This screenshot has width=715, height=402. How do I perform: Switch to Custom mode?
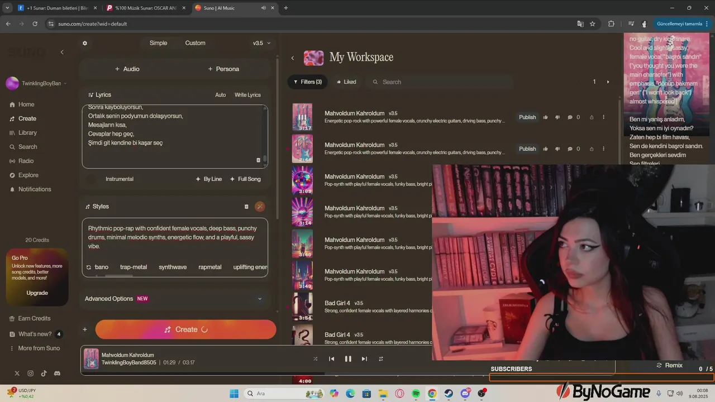click(195, 43)
